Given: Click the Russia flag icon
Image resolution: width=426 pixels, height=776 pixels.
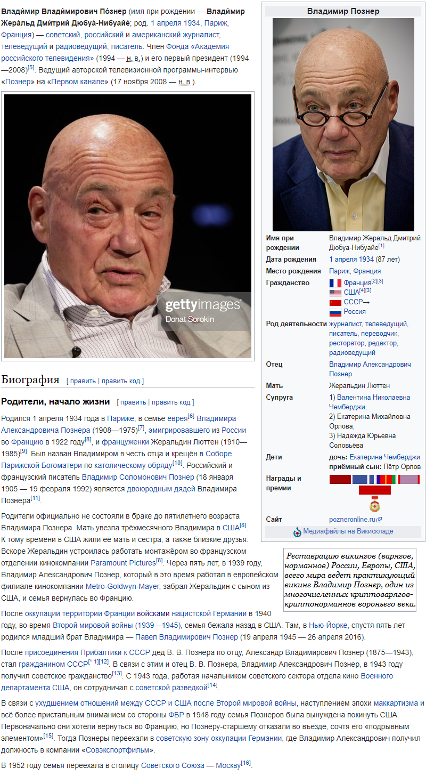Looking at the screenshot, I should (335, 312).
